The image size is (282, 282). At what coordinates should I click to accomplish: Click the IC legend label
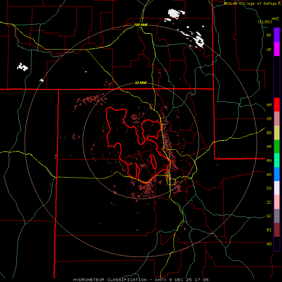pos(269,202)
